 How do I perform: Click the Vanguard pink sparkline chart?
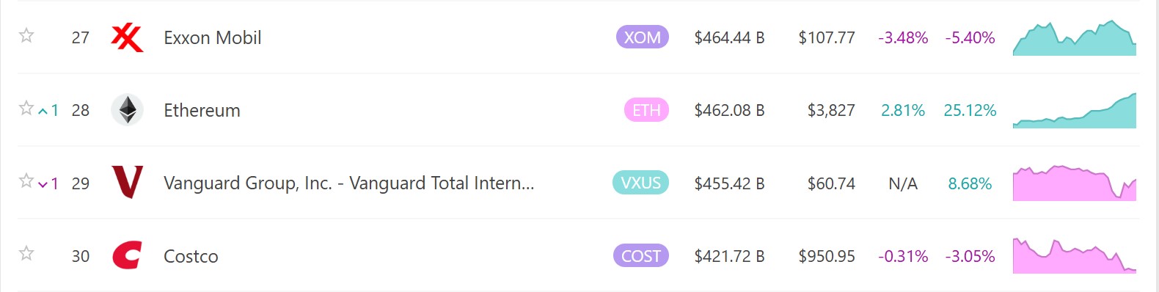(x=1075, y=183)
